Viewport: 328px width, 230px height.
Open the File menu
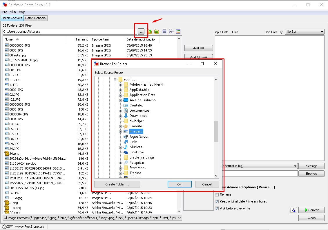tap(5, 12)
